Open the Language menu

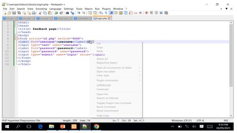(55, 9)
